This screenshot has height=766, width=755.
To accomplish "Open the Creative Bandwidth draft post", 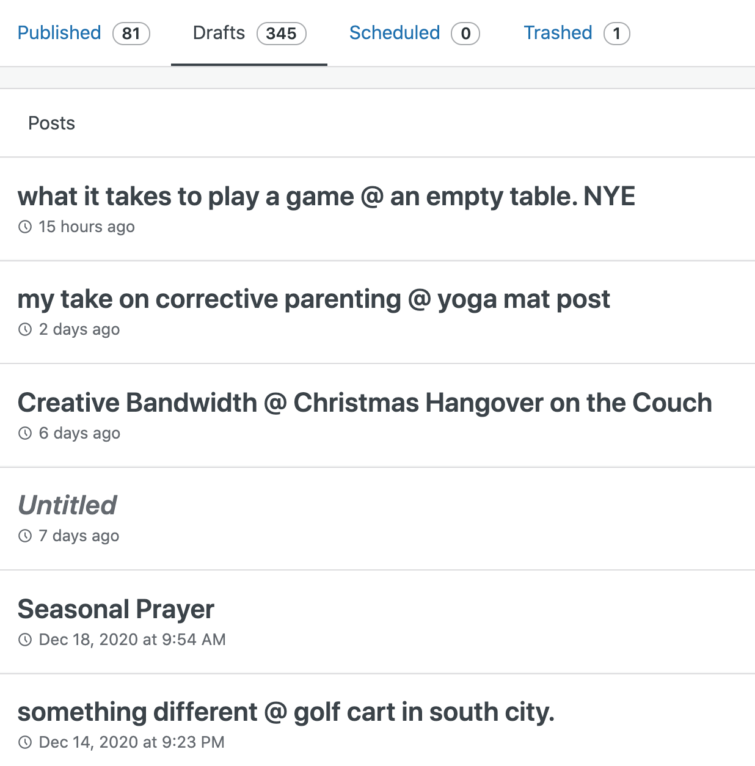I will (365, 403).
